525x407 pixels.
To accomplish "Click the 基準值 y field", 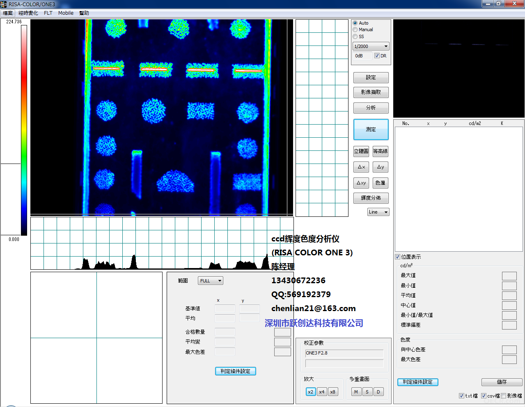I will click(x=250, y=309).
